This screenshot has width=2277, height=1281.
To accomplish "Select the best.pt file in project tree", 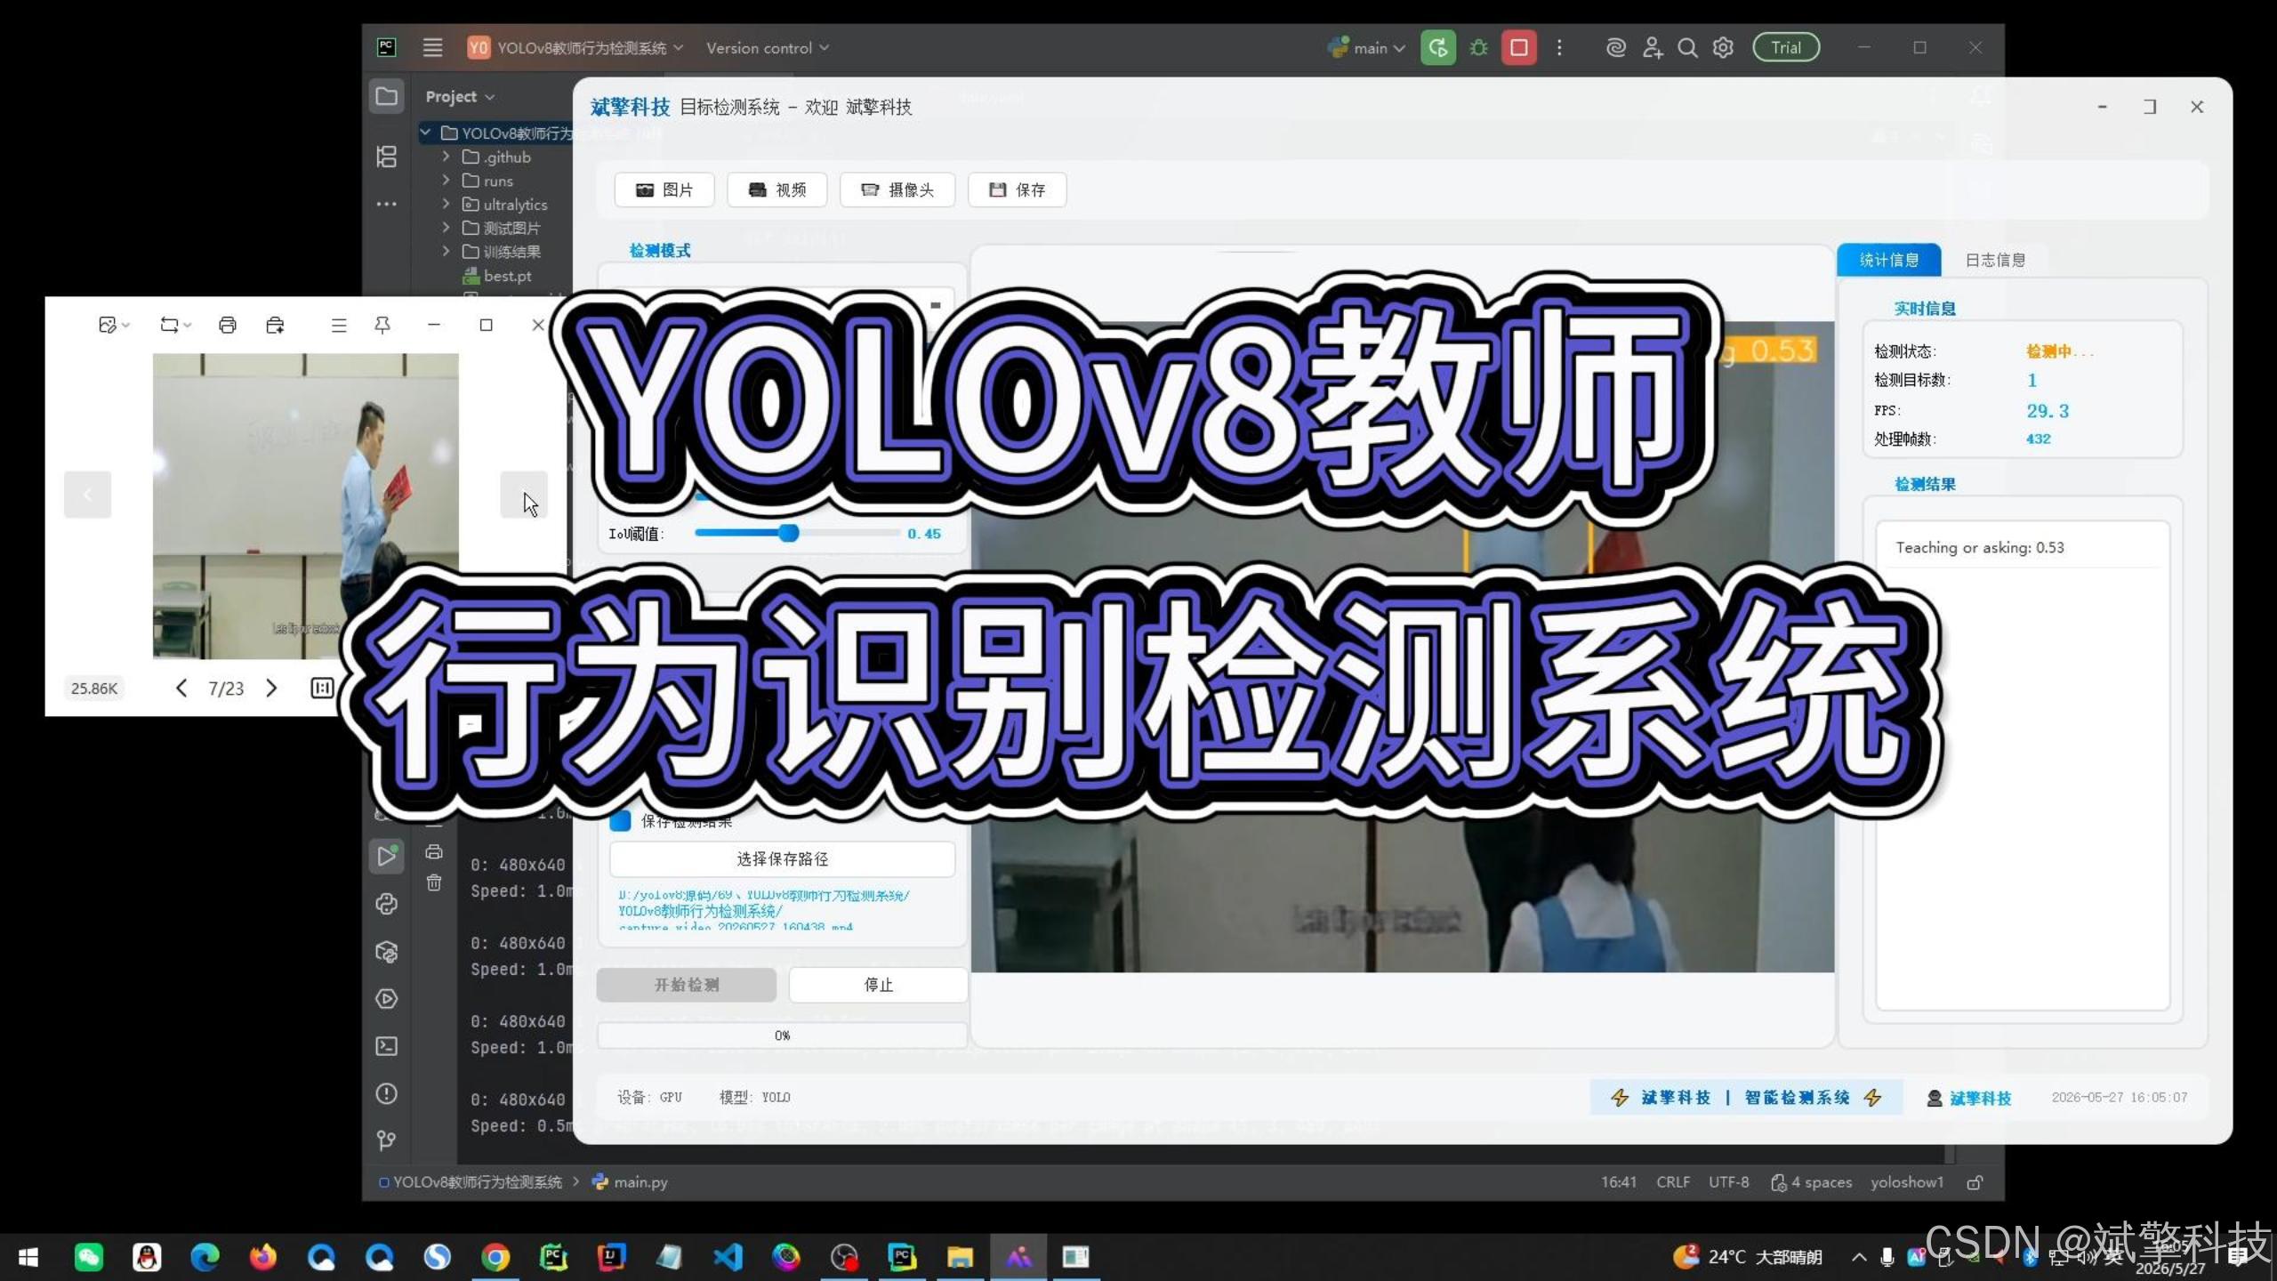I will coord(497,276).
